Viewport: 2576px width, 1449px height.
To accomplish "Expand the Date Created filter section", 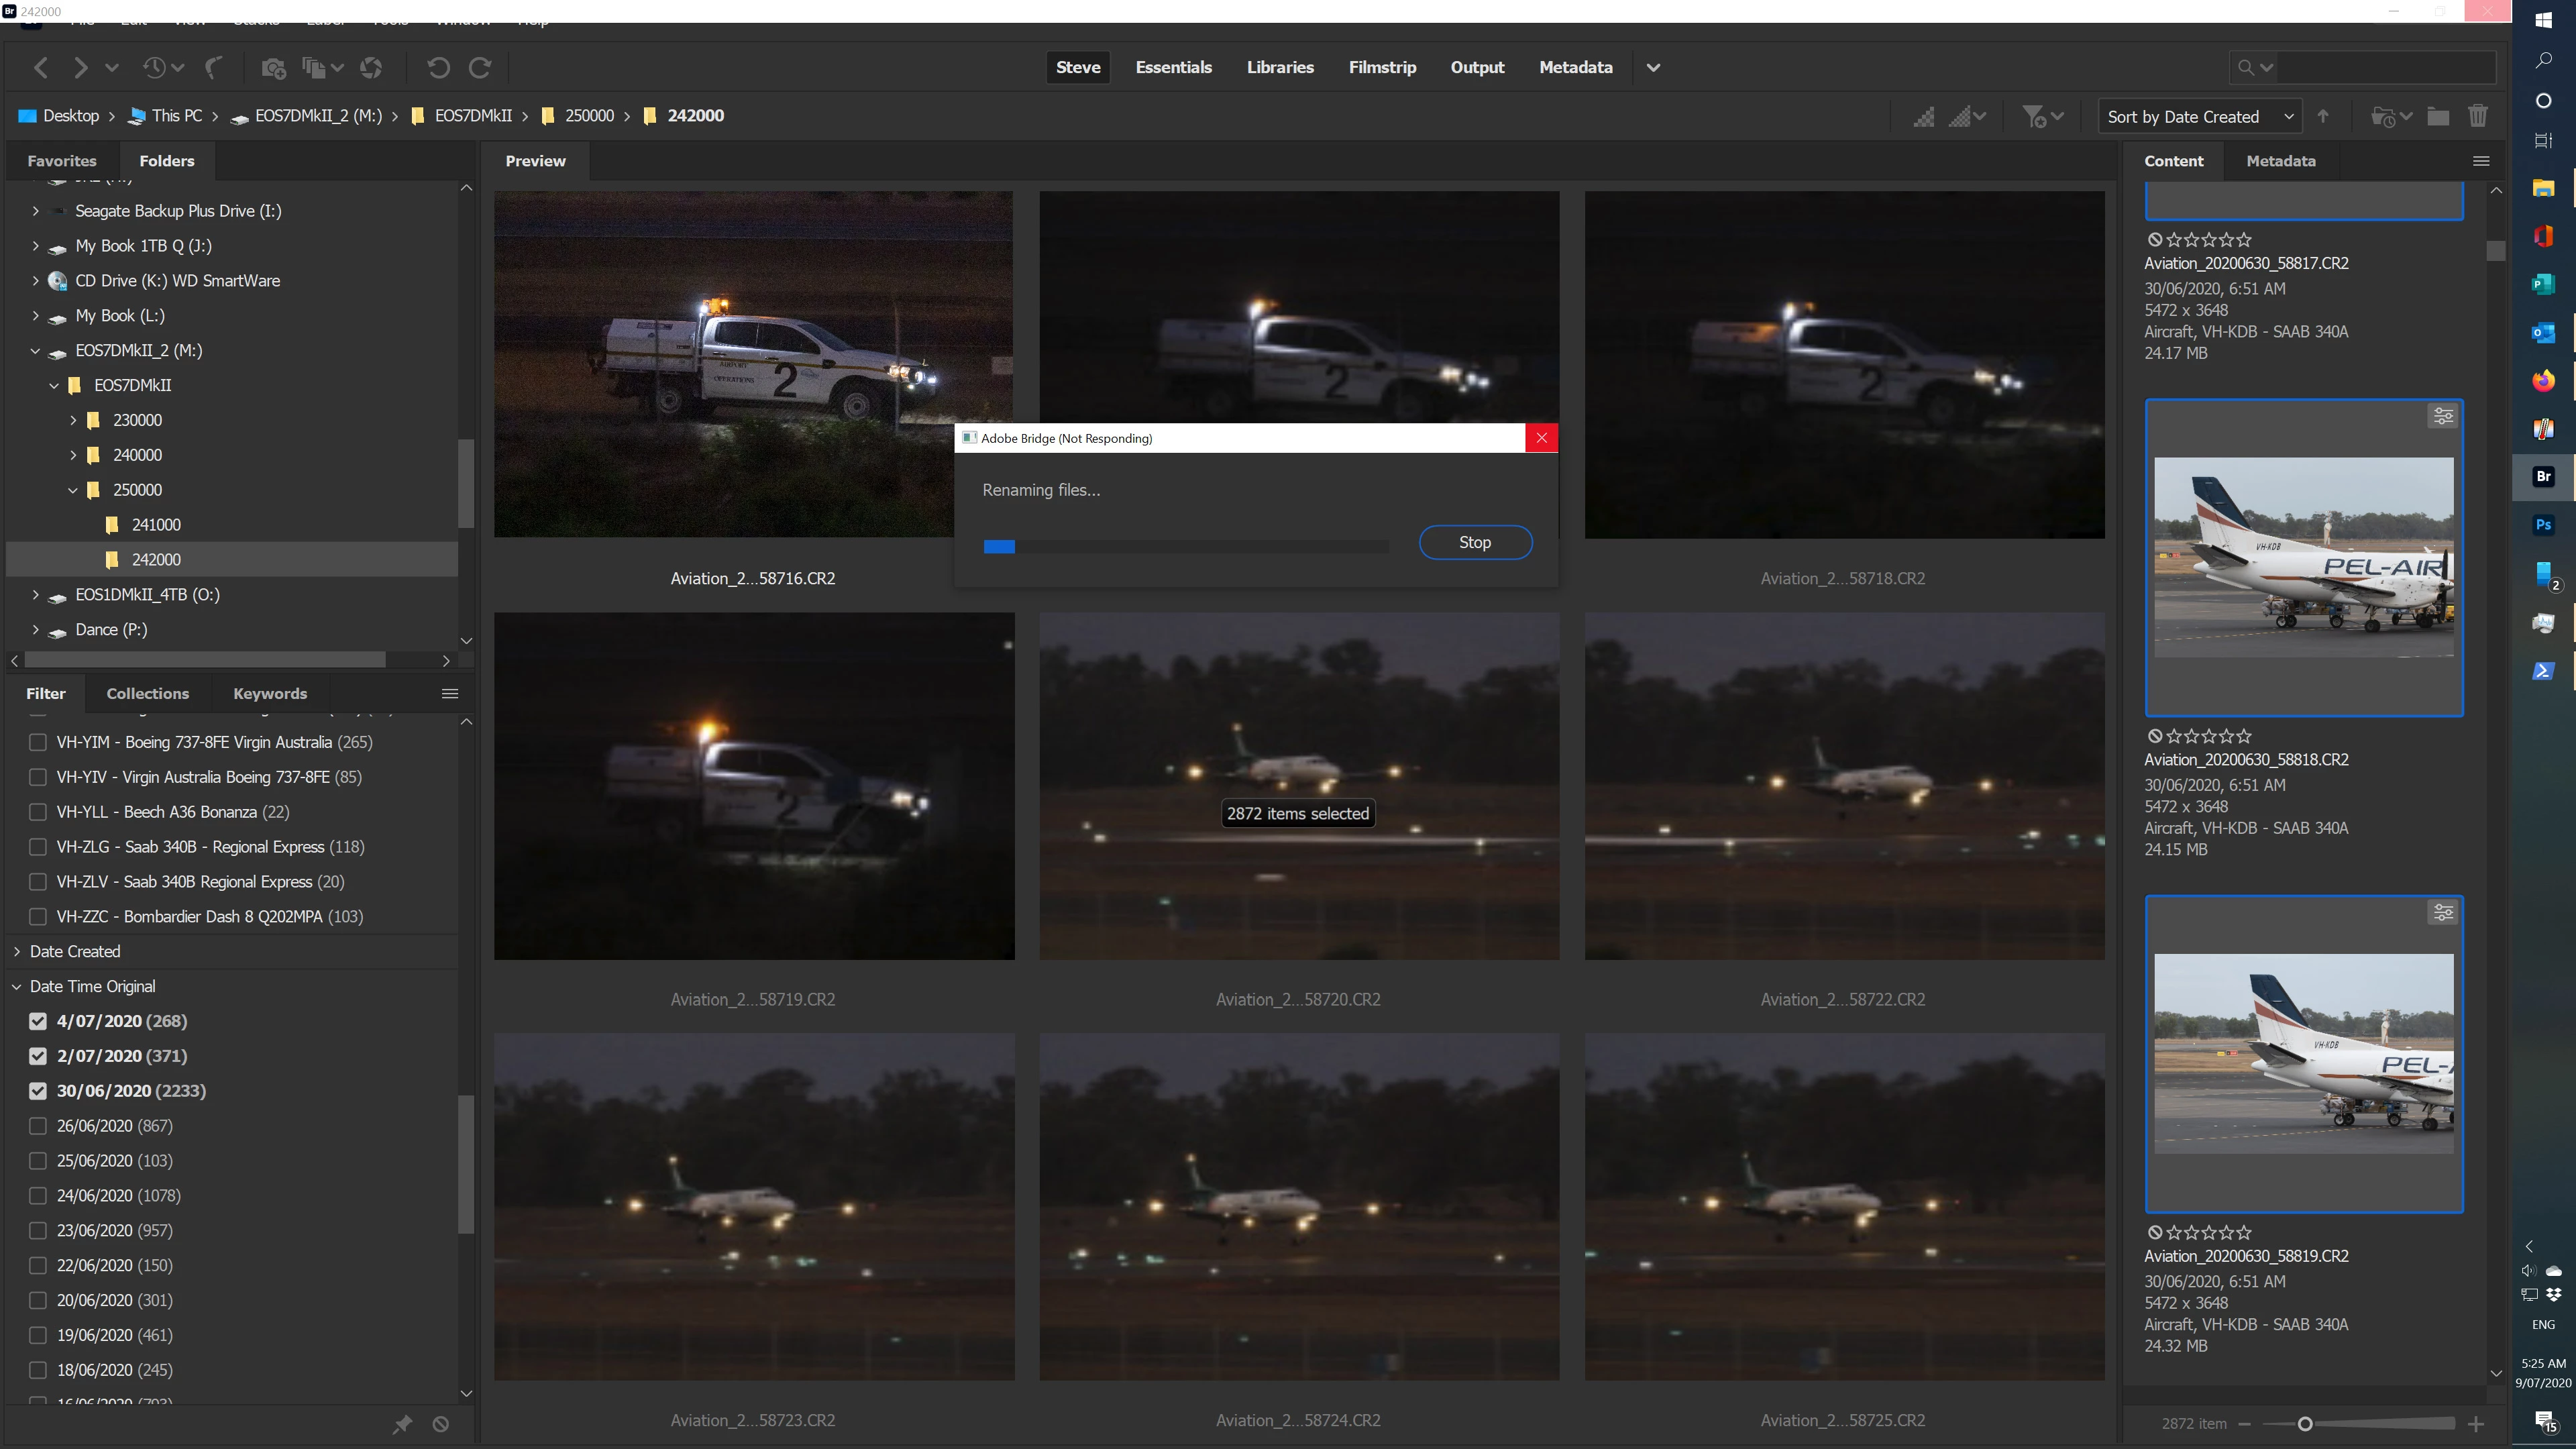I will pos(17,952).
